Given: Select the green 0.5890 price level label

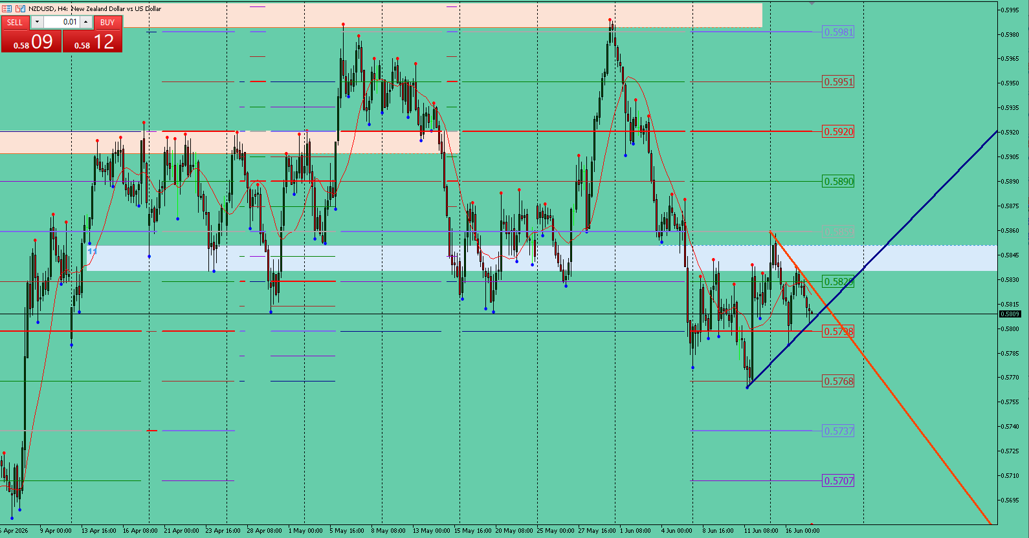Looking at the screenshot, I should click(838, 181).
